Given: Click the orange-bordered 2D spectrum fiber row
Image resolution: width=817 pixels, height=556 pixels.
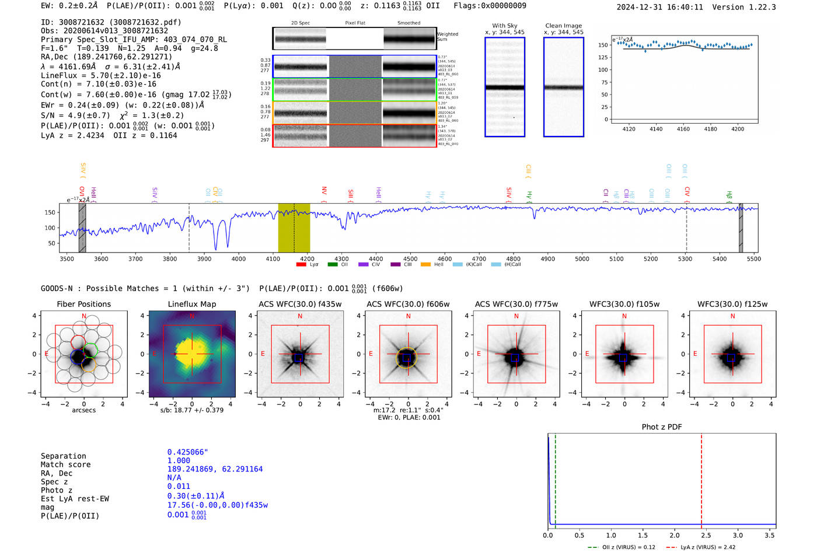Looking at the screenshot, I should tap(355, 113).
